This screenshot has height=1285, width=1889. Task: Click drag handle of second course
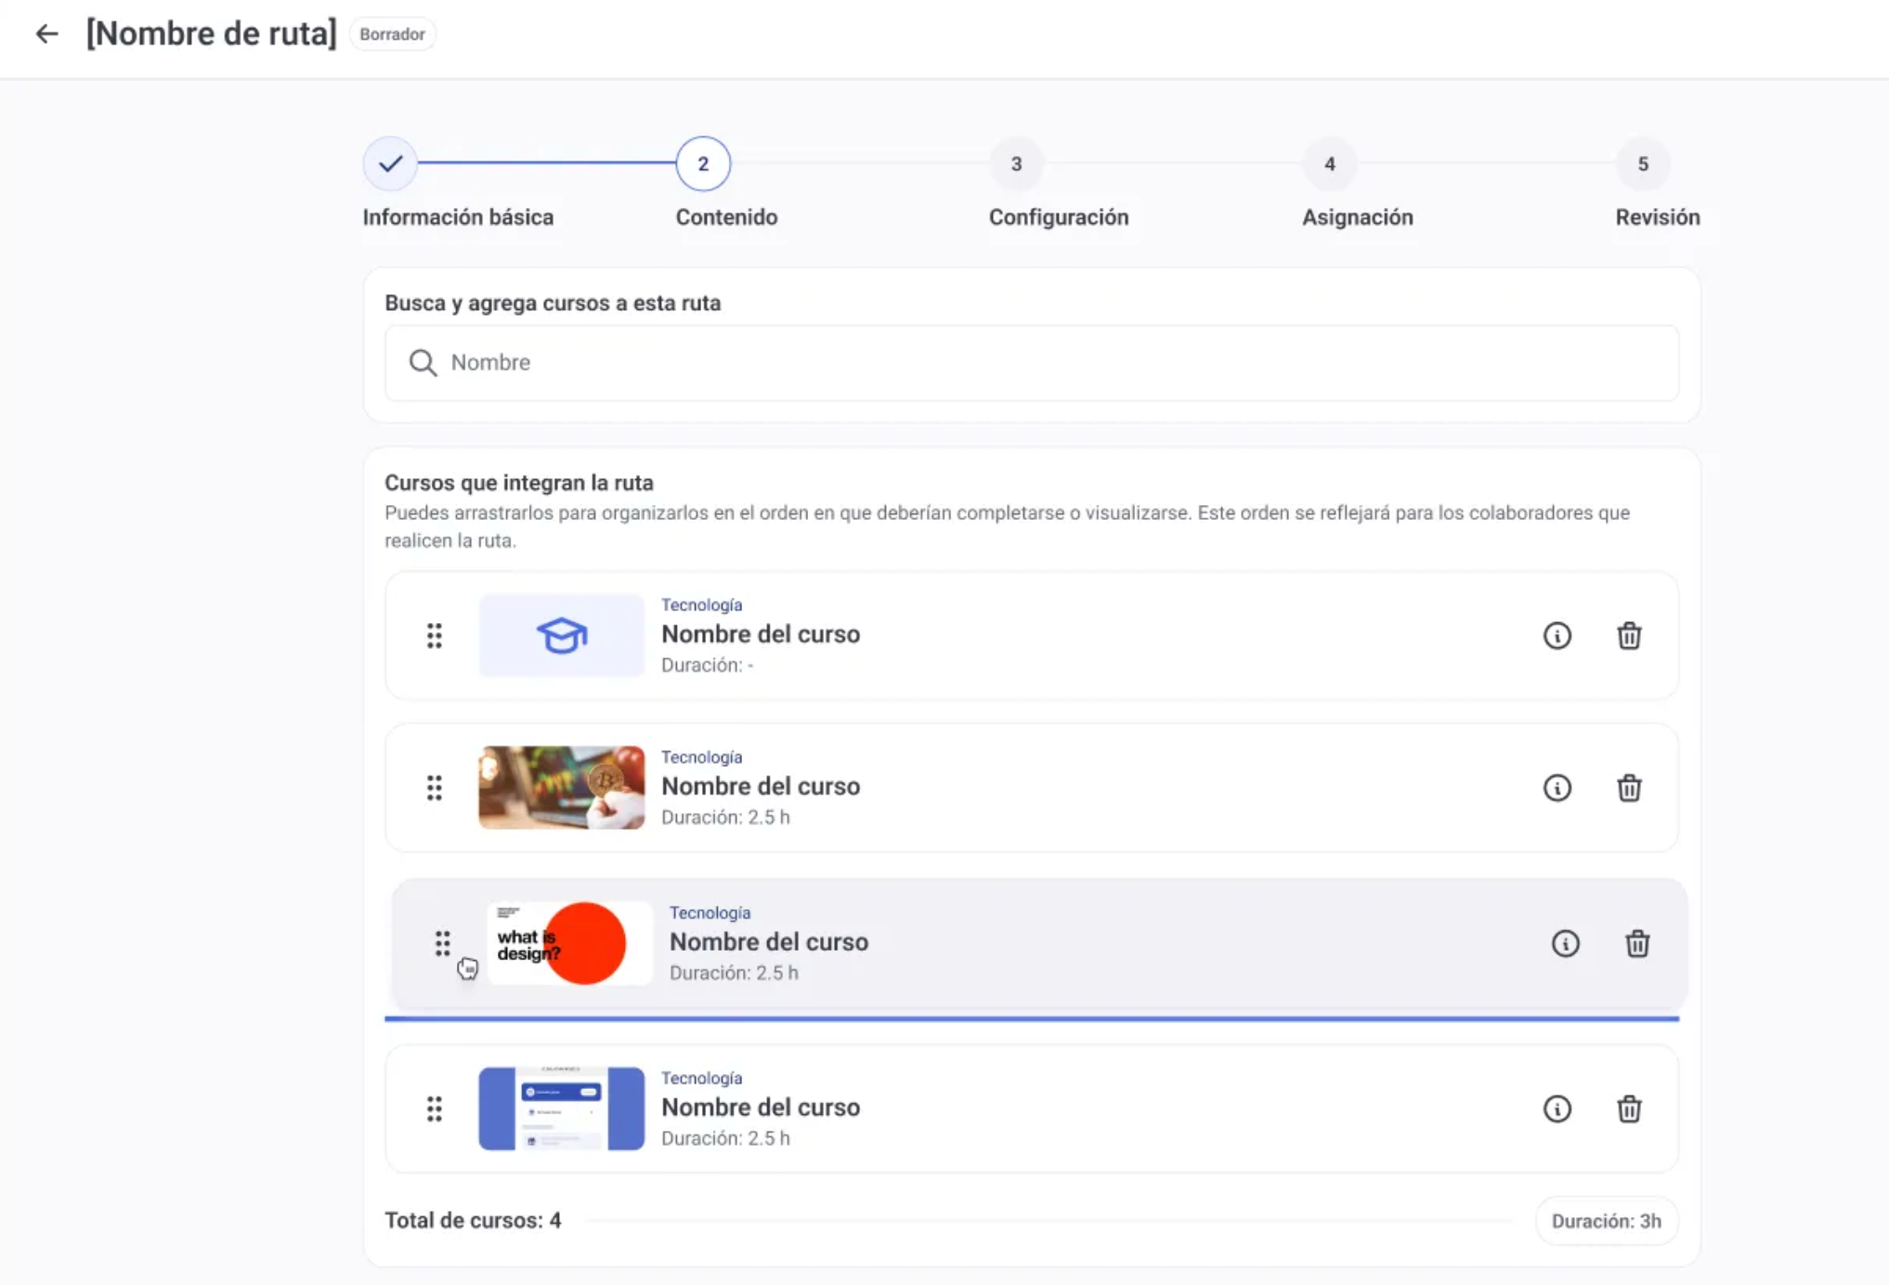434,788
